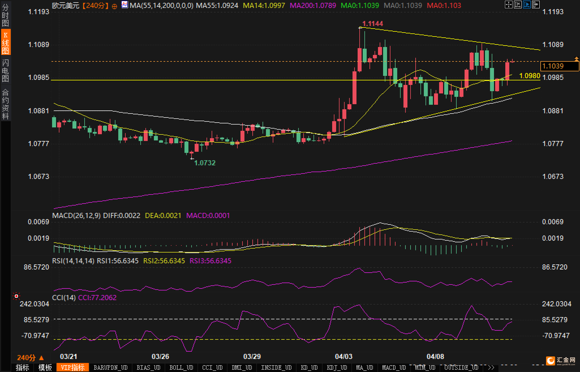Expand more indicators with >> arrow
Viewport: 580px width, 372px height.
click(491, 368)
